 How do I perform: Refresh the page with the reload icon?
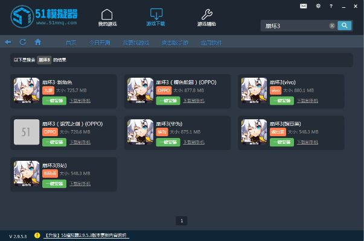(x=23, y=42)
